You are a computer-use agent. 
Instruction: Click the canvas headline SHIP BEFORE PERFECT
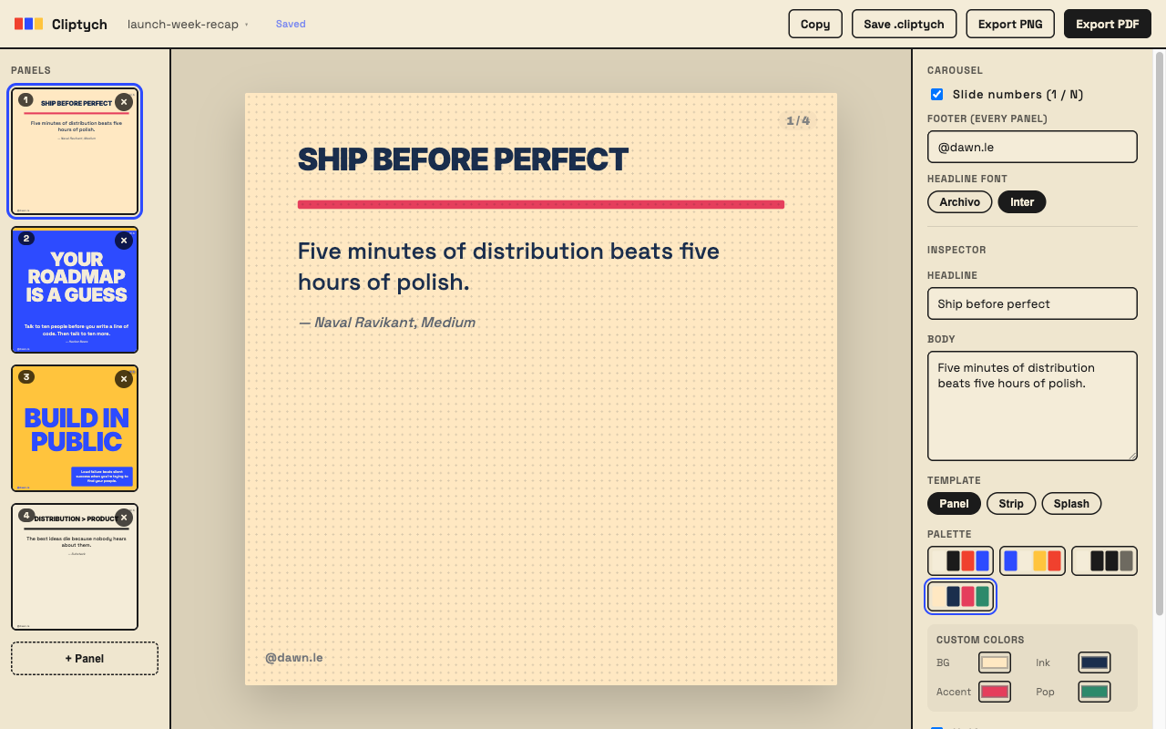pyautogui.click(x=463, y=159)
